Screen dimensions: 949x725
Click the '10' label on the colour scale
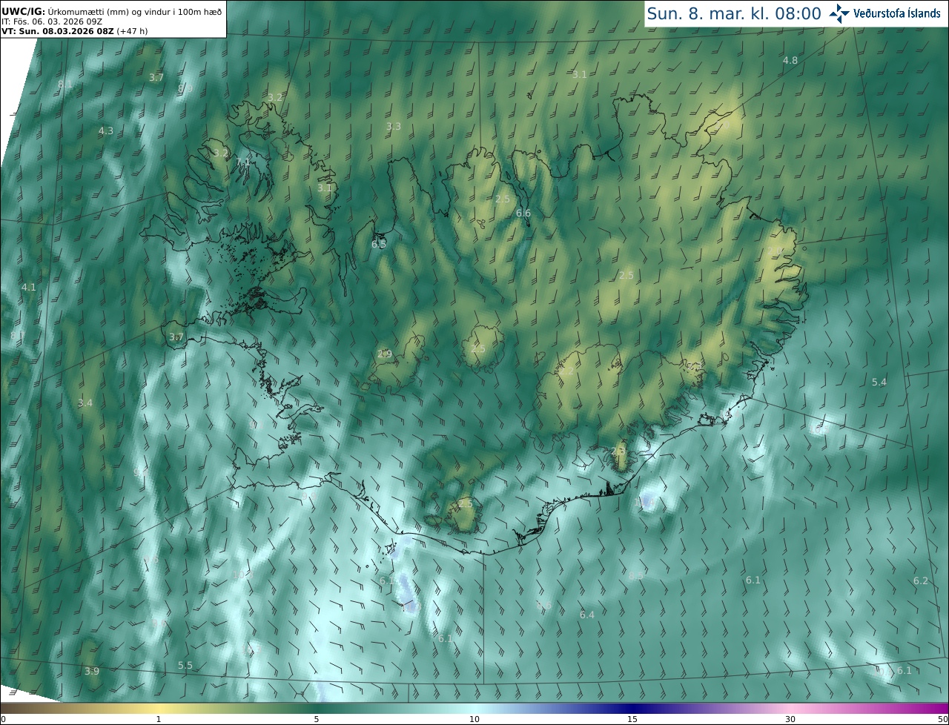click(x=474, y=719)
